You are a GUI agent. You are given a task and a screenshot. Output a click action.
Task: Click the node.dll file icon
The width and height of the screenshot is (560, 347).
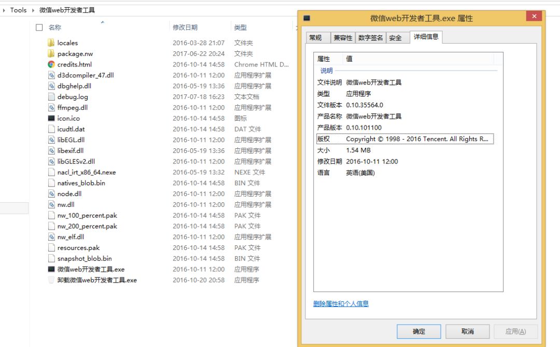click(51, 193)
